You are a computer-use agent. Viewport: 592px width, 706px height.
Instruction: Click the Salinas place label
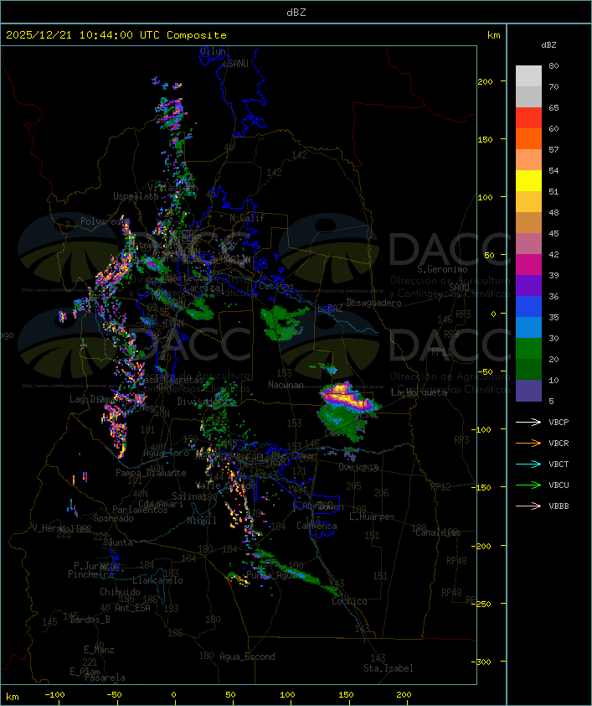(x=189, y=496)
